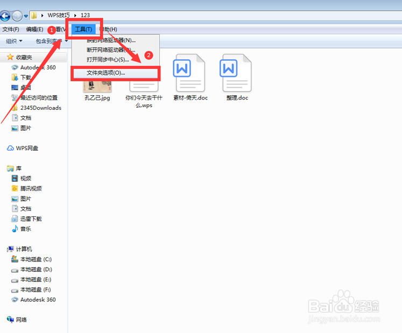Click the 工具(T) menu
Viewport: 402px width, 333px height.
point(83,29)
